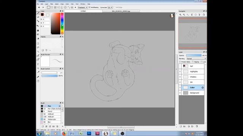243x136 pixels.
Task: Switch to the IMG photo document tab
Action: pyautogui.click(x=121, y=11)
